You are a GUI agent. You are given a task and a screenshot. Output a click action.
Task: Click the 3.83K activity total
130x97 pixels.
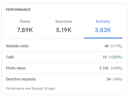point(103,30)
